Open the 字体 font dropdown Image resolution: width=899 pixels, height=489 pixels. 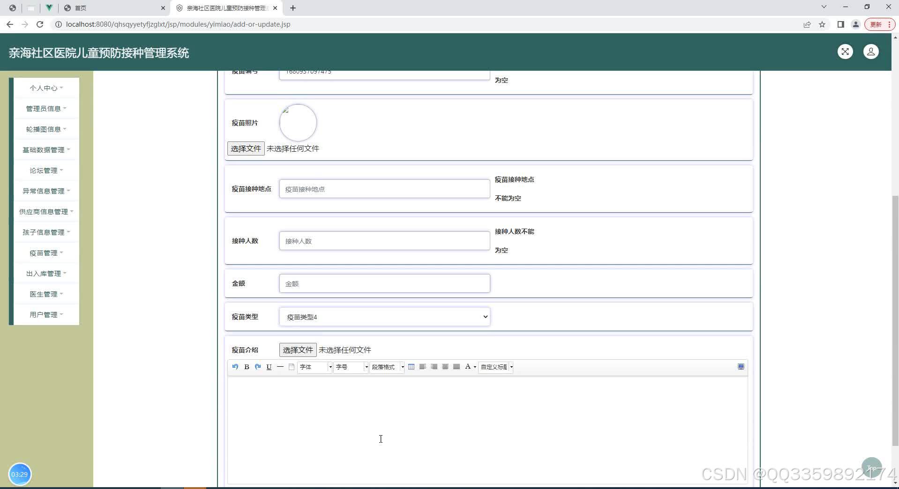pyautogui.click(x=315, y=367)
